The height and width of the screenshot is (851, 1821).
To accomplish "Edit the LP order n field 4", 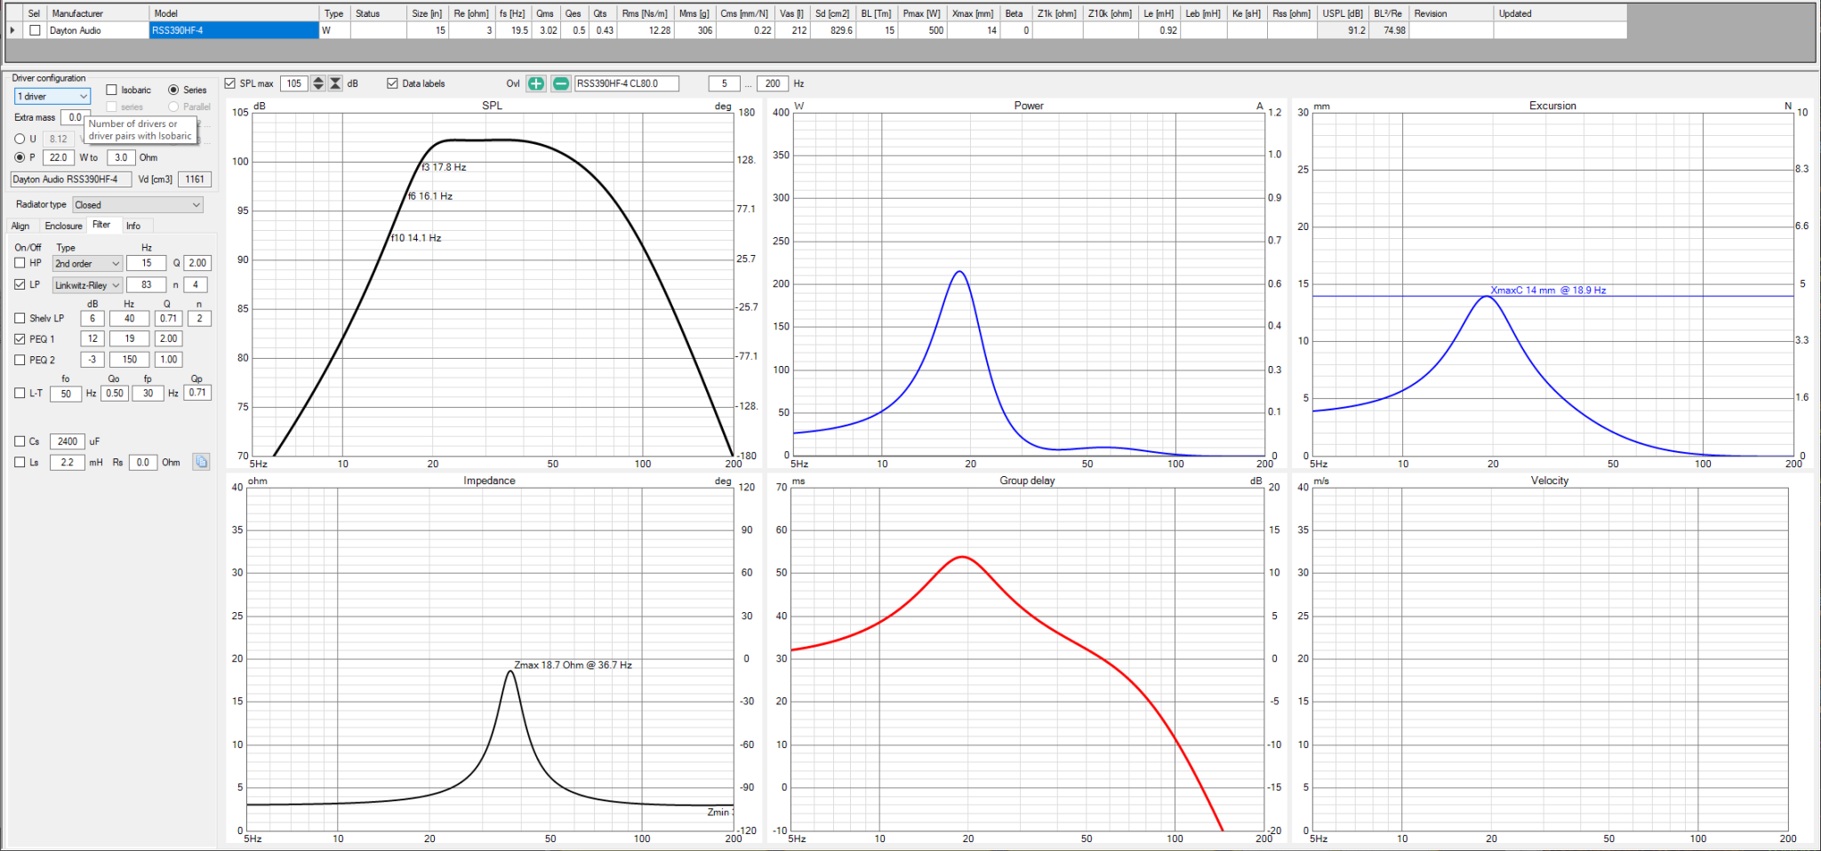I will [196, 285].
